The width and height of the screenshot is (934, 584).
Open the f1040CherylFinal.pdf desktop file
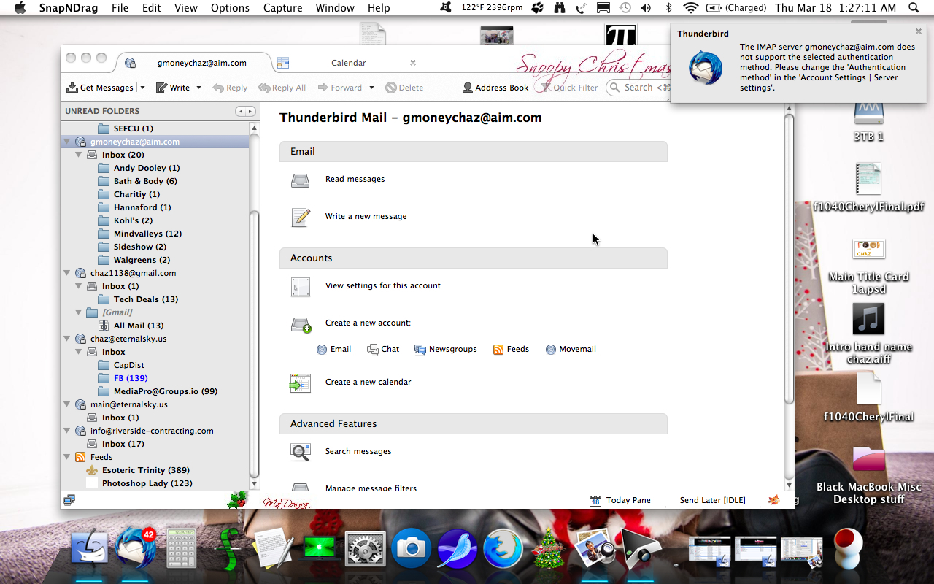pyautogui.click(x=868, y=188)
